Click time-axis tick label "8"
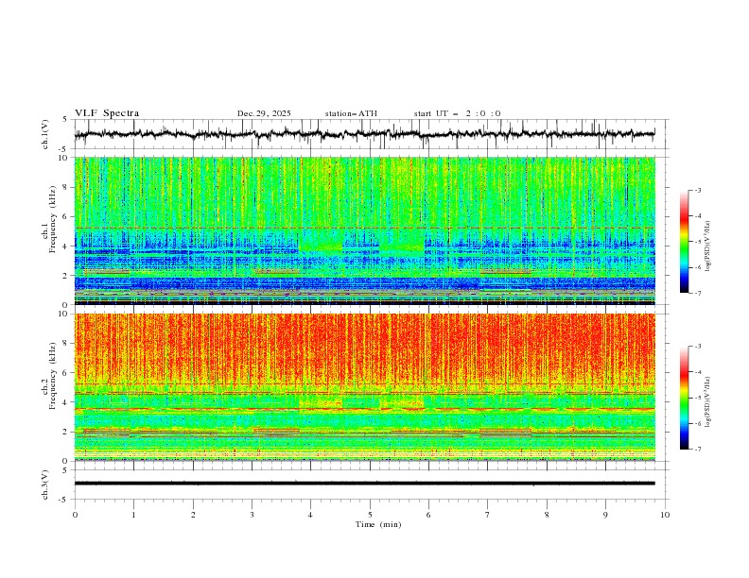Viewport: 749px width, 578px height. (x=547, y=515)
